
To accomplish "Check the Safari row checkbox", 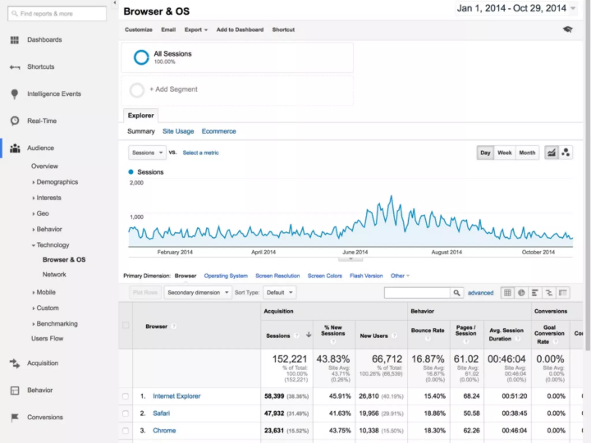I will click(126, 413).
